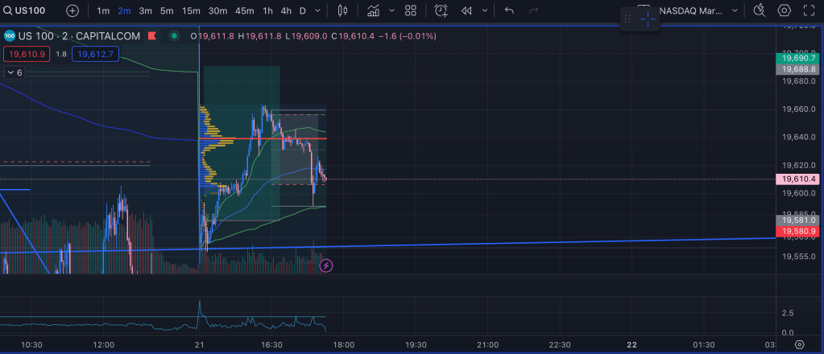The width and height of the screenshot is (824, 354).
Task: Expand the time interval dropdown chevron
Action: coord(319,10)
